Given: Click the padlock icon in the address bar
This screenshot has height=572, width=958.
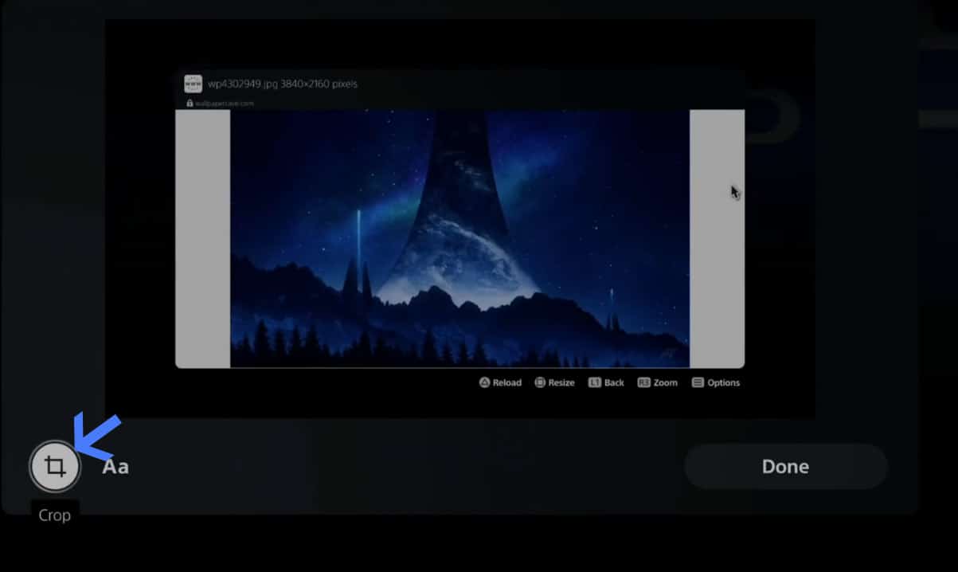Looking at the screenshot, I should tap(190, 103).
